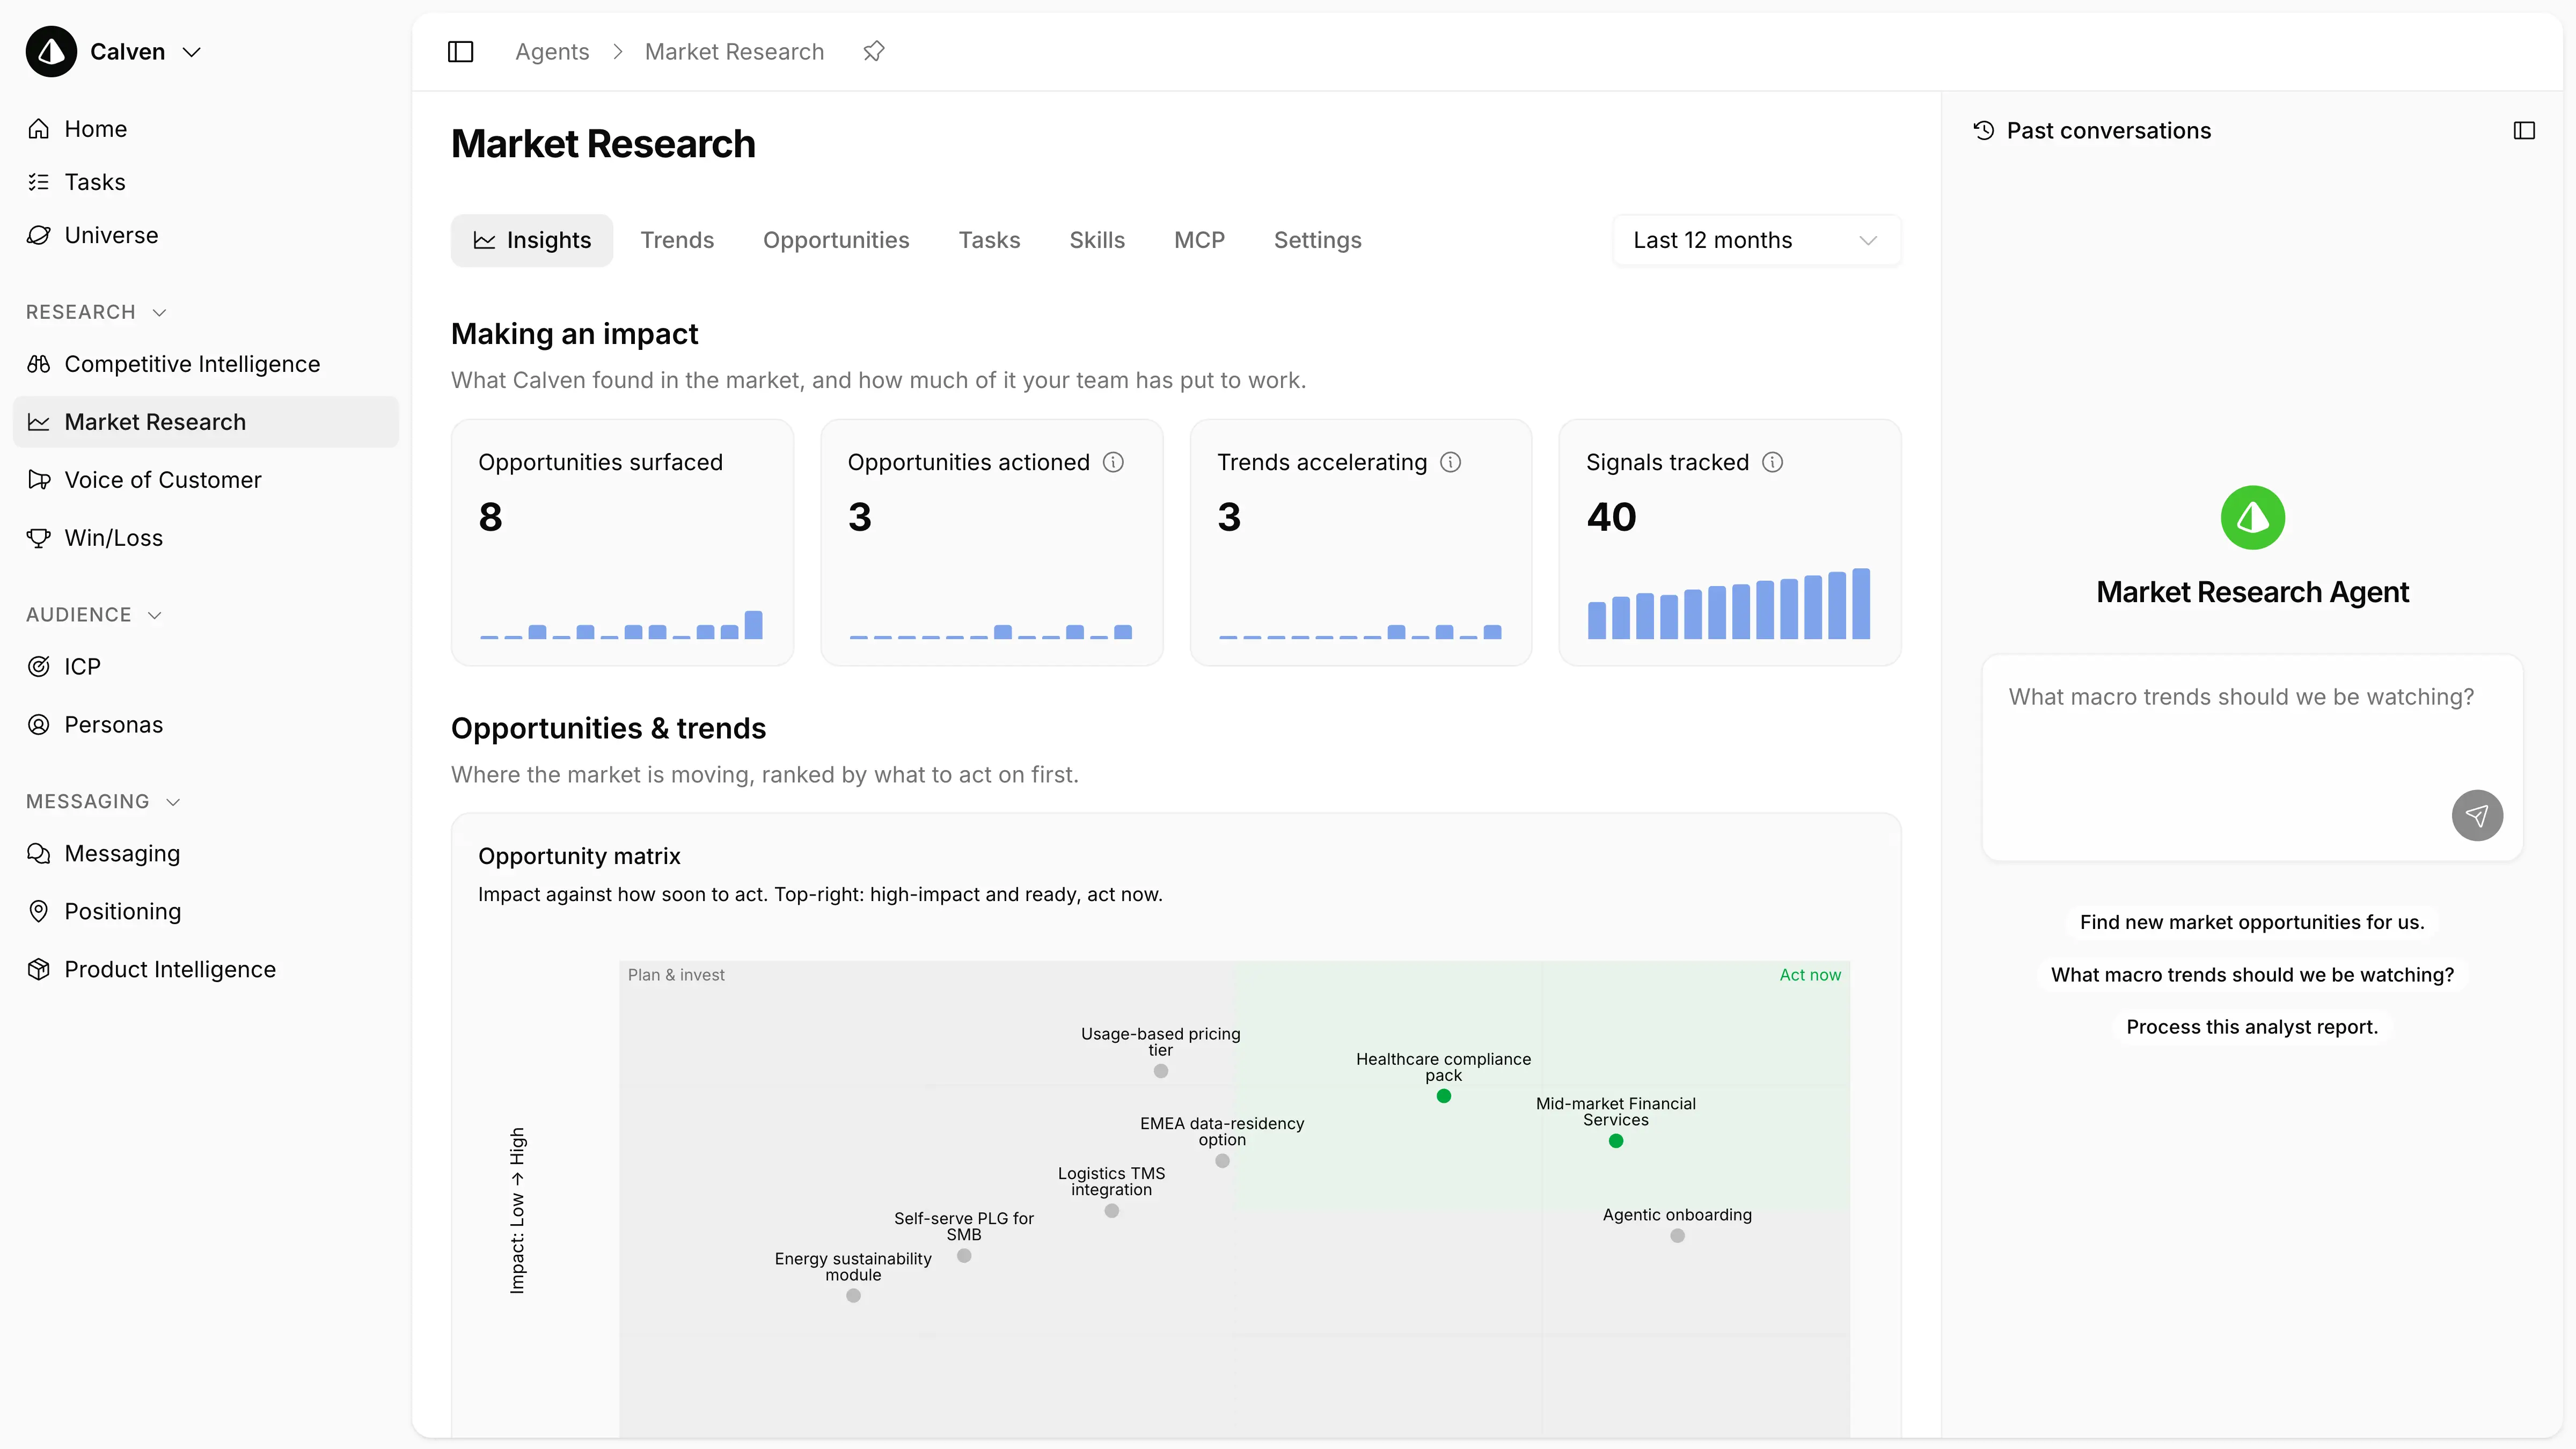This screenshot has height=1449, width=2576.
Task: Click the Energy sustainability module dot
Action: click(x=853, y=1296)
